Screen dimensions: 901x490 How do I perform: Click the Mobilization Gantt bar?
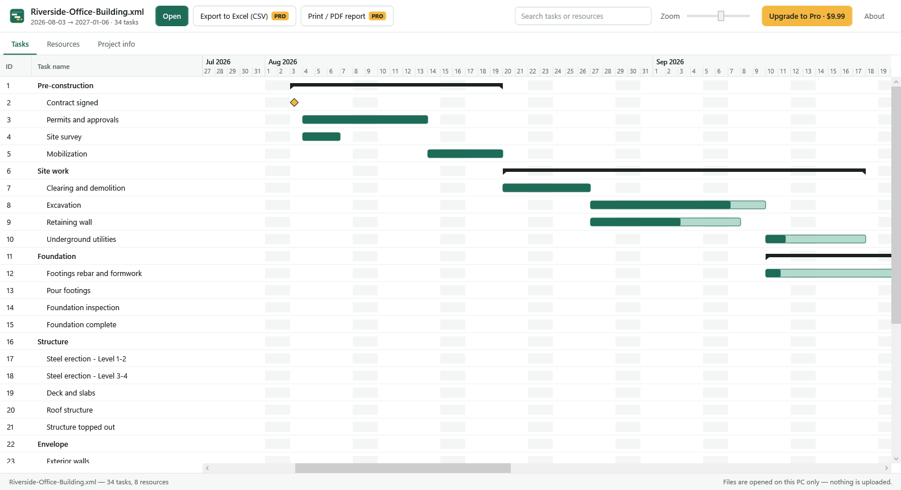pyautogui.click(x=465, y=154)
